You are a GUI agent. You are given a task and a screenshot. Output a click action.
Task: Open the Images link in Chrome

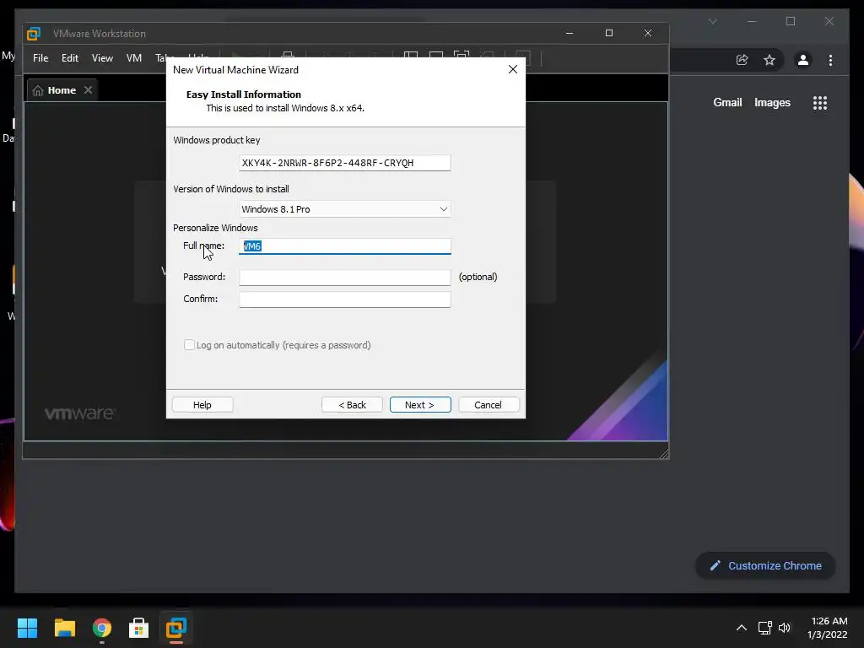pyautogui.click(x=772, y=102)
